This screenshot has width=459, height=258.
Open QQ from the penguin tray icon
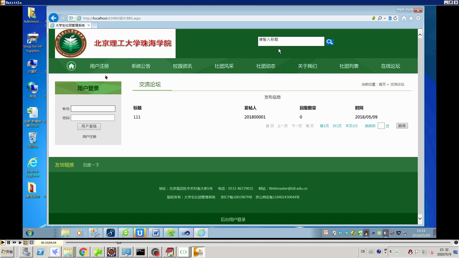click(366, 233)
